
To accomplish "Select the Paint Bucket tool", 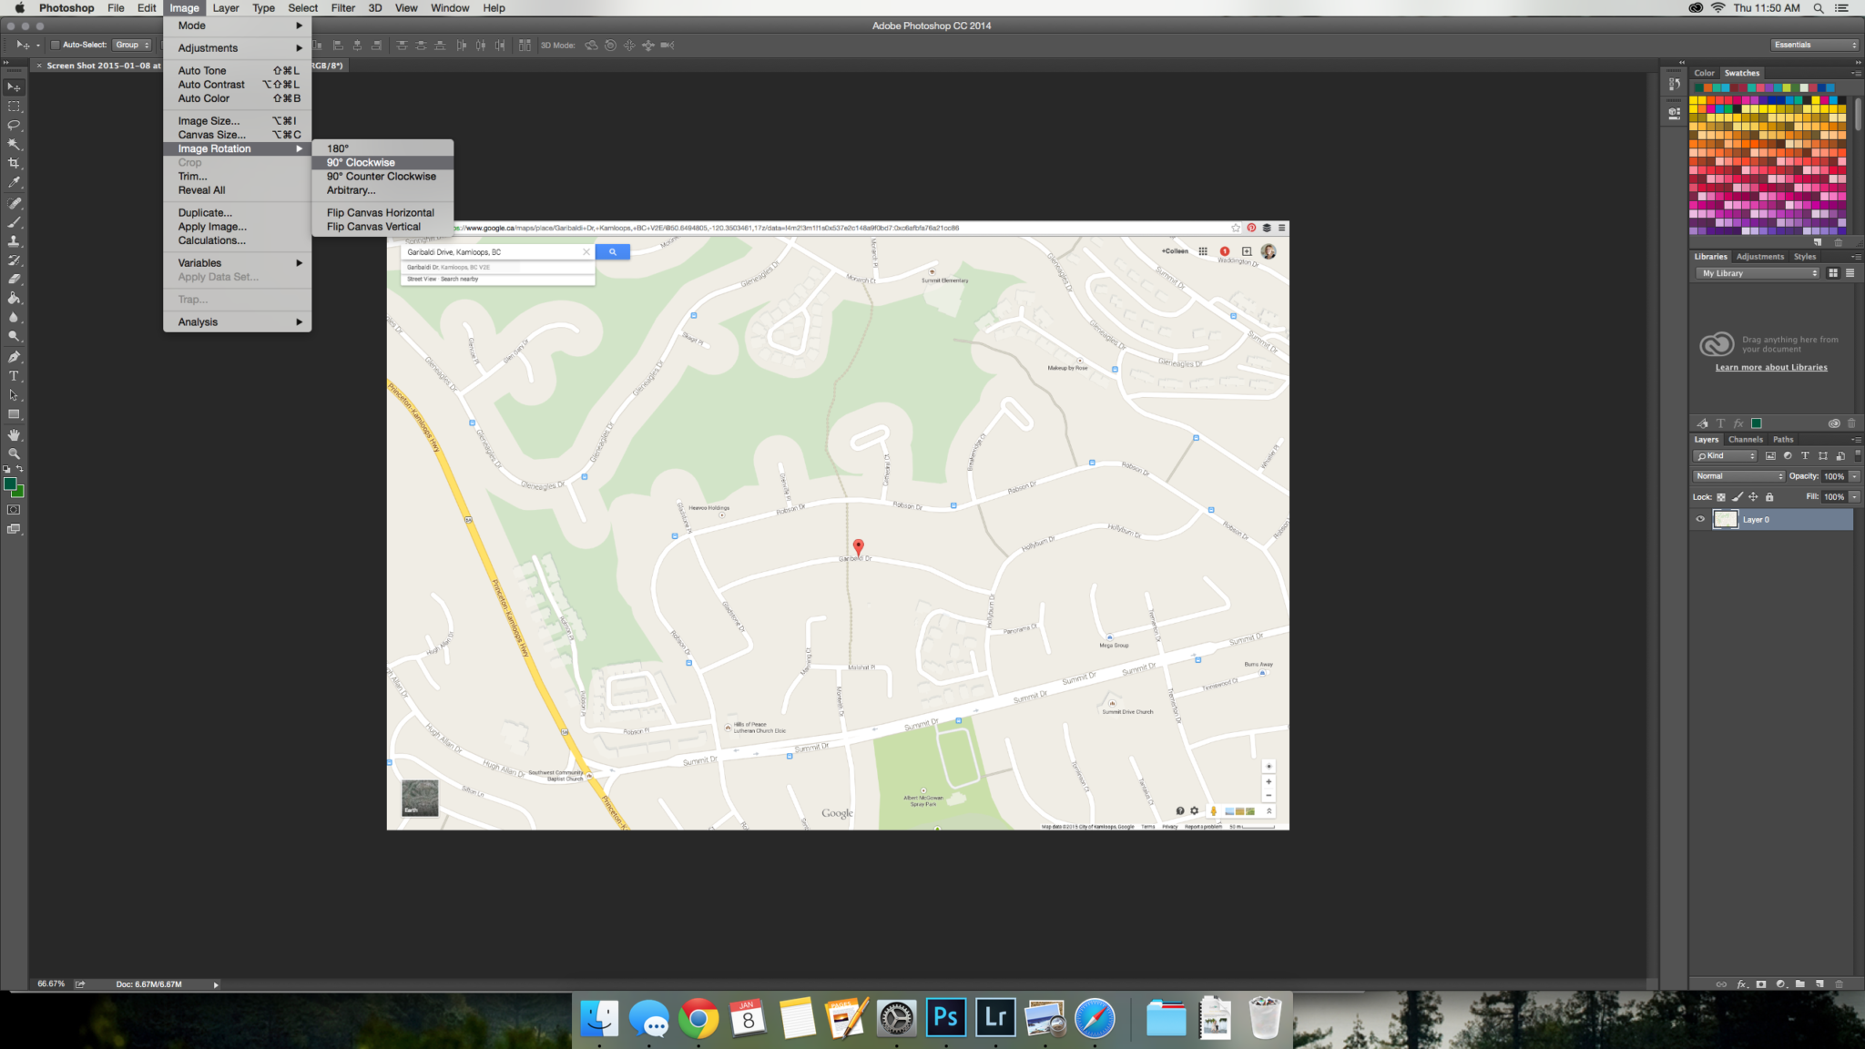I will pos(14,299).
